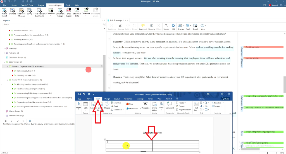Click the Word Save icon
The image size is (286, 154).
click(80, 94)
